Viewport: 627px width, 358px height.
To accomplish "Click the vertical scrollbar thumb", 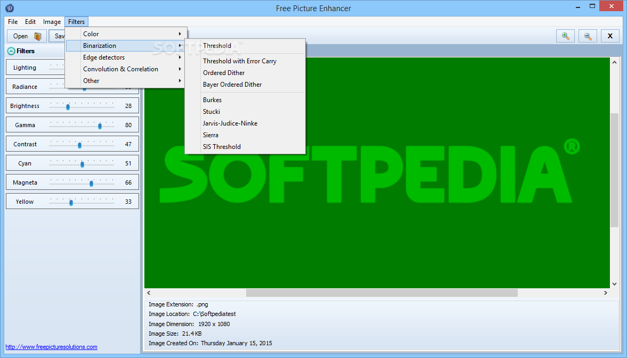I will pos(614,170).
